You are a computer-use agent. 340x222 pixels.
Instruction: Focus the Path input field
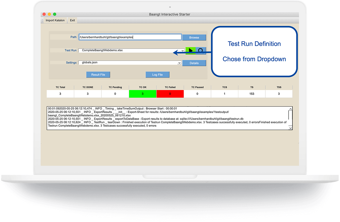click(x=130, y=37)
